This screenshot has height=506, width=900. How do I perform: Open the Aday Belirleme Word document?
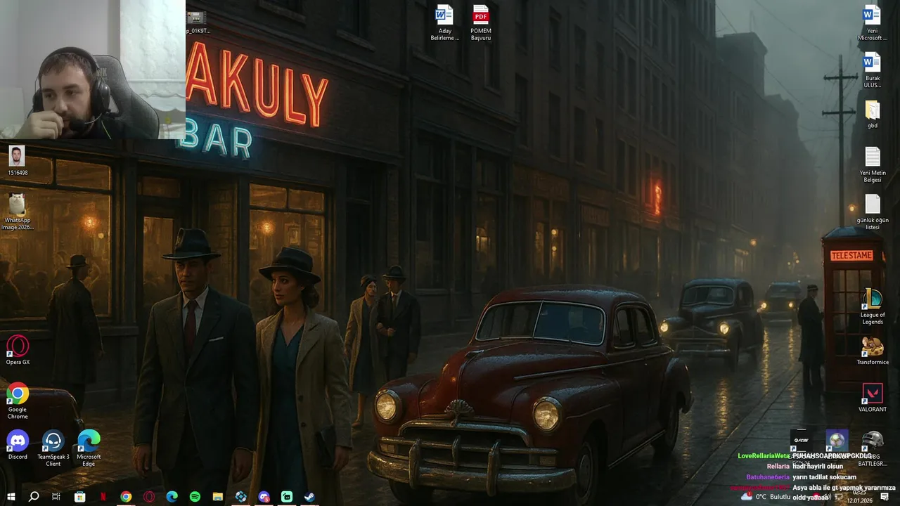tap(444, 22)
